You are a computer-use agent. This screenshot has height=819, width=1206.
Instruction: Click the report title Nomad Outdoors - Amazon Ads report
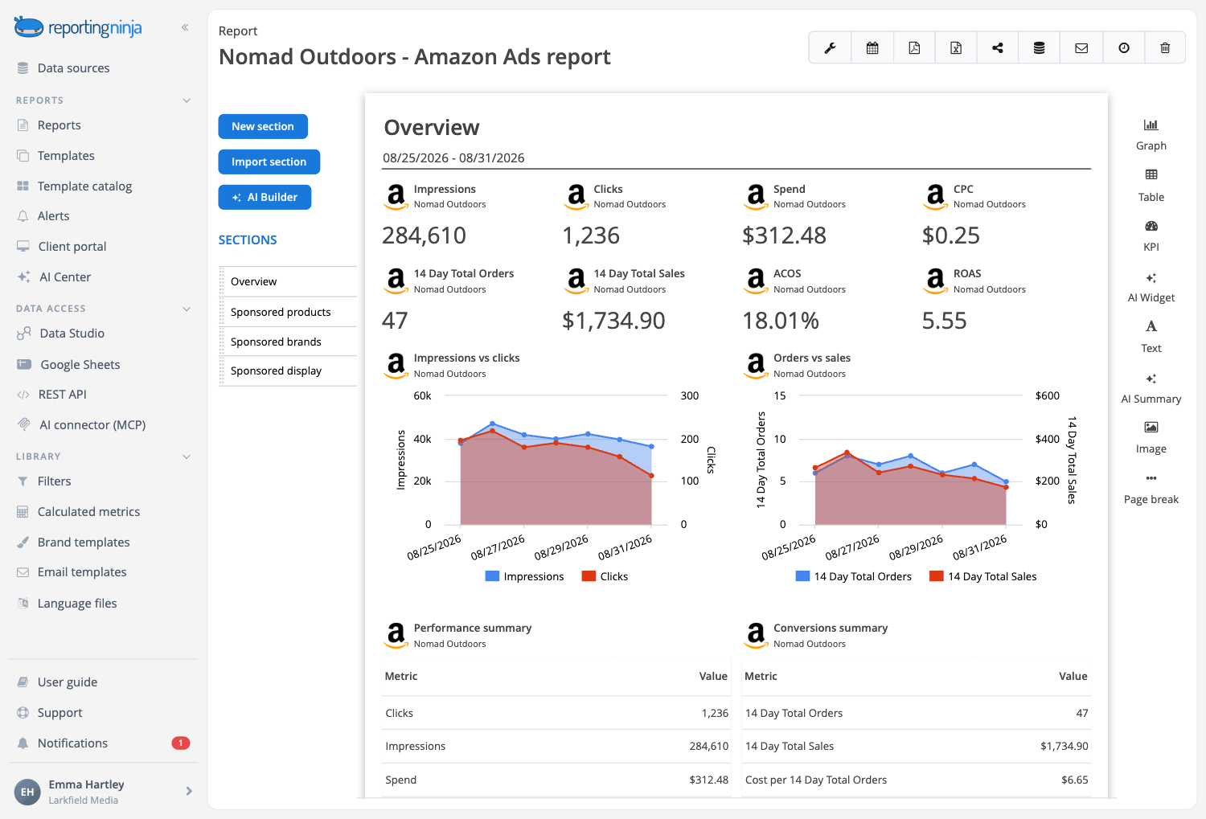tap(415, 57)
